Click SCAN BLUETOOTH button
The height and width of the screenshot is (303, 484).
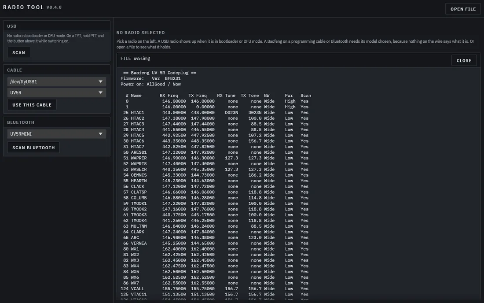pyautogui.click(x=33, y=148)
